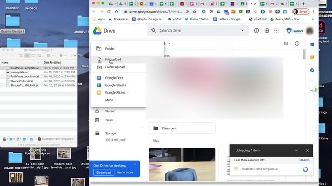Bookmark this page with the star

click(x=195, y=12)
